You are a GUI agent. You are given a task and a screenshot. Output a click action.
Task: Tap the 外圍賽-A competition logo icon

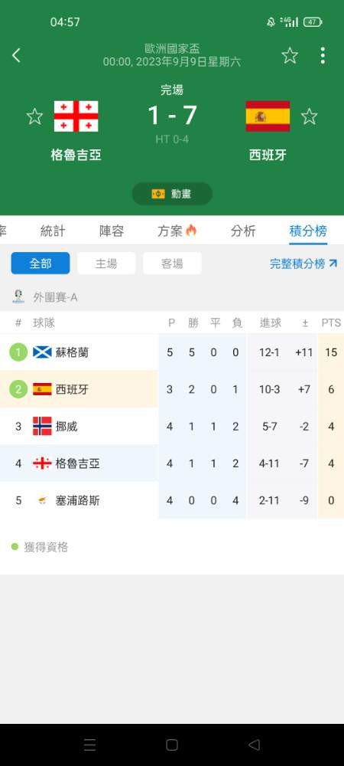point(18,296)
